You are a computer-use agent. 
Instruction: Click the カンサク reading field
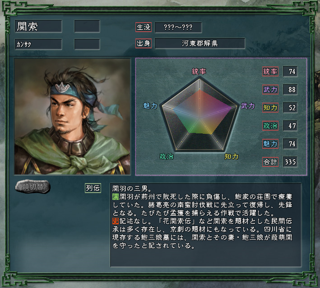38,44
